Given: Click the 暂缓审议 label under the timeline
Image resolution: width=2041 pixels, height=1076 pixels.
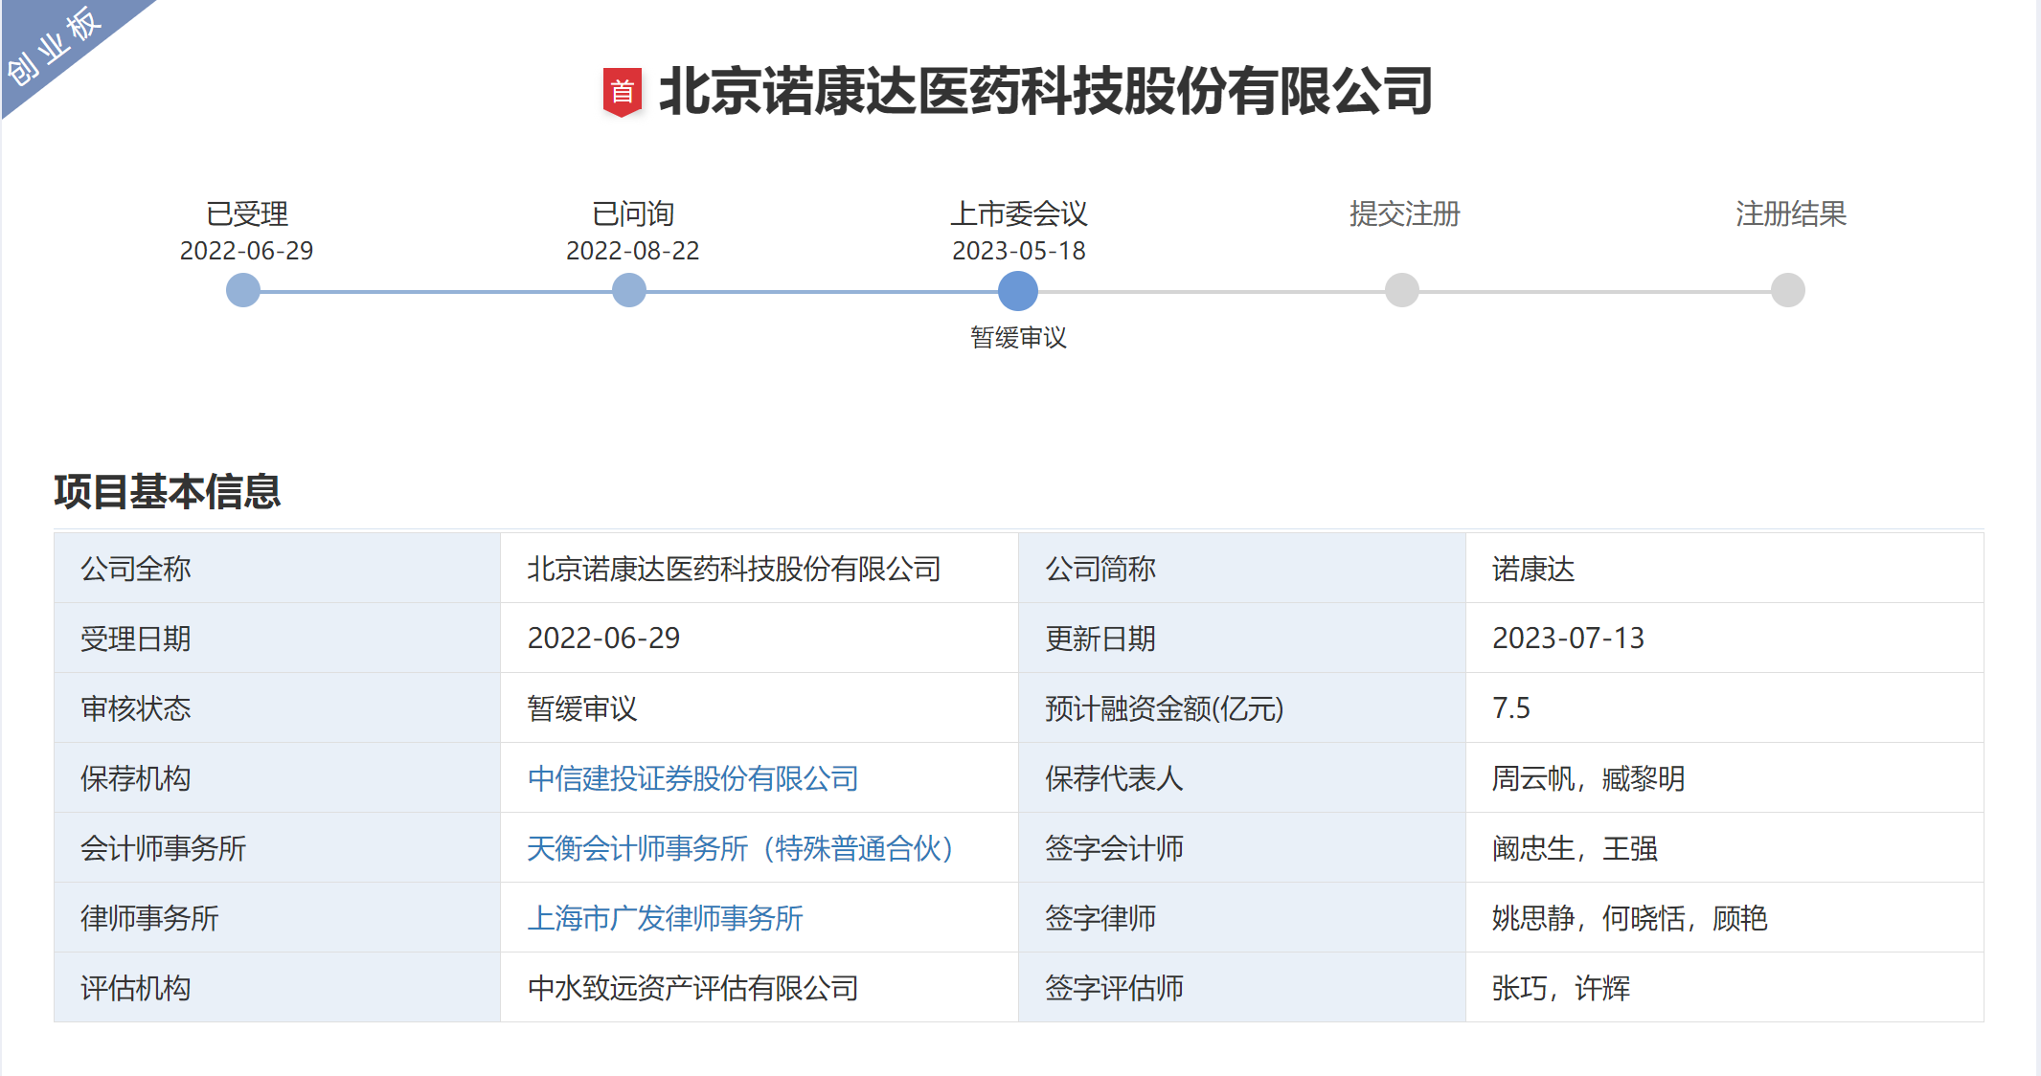Looking at the screenshot, I should tap(1018, 337).
